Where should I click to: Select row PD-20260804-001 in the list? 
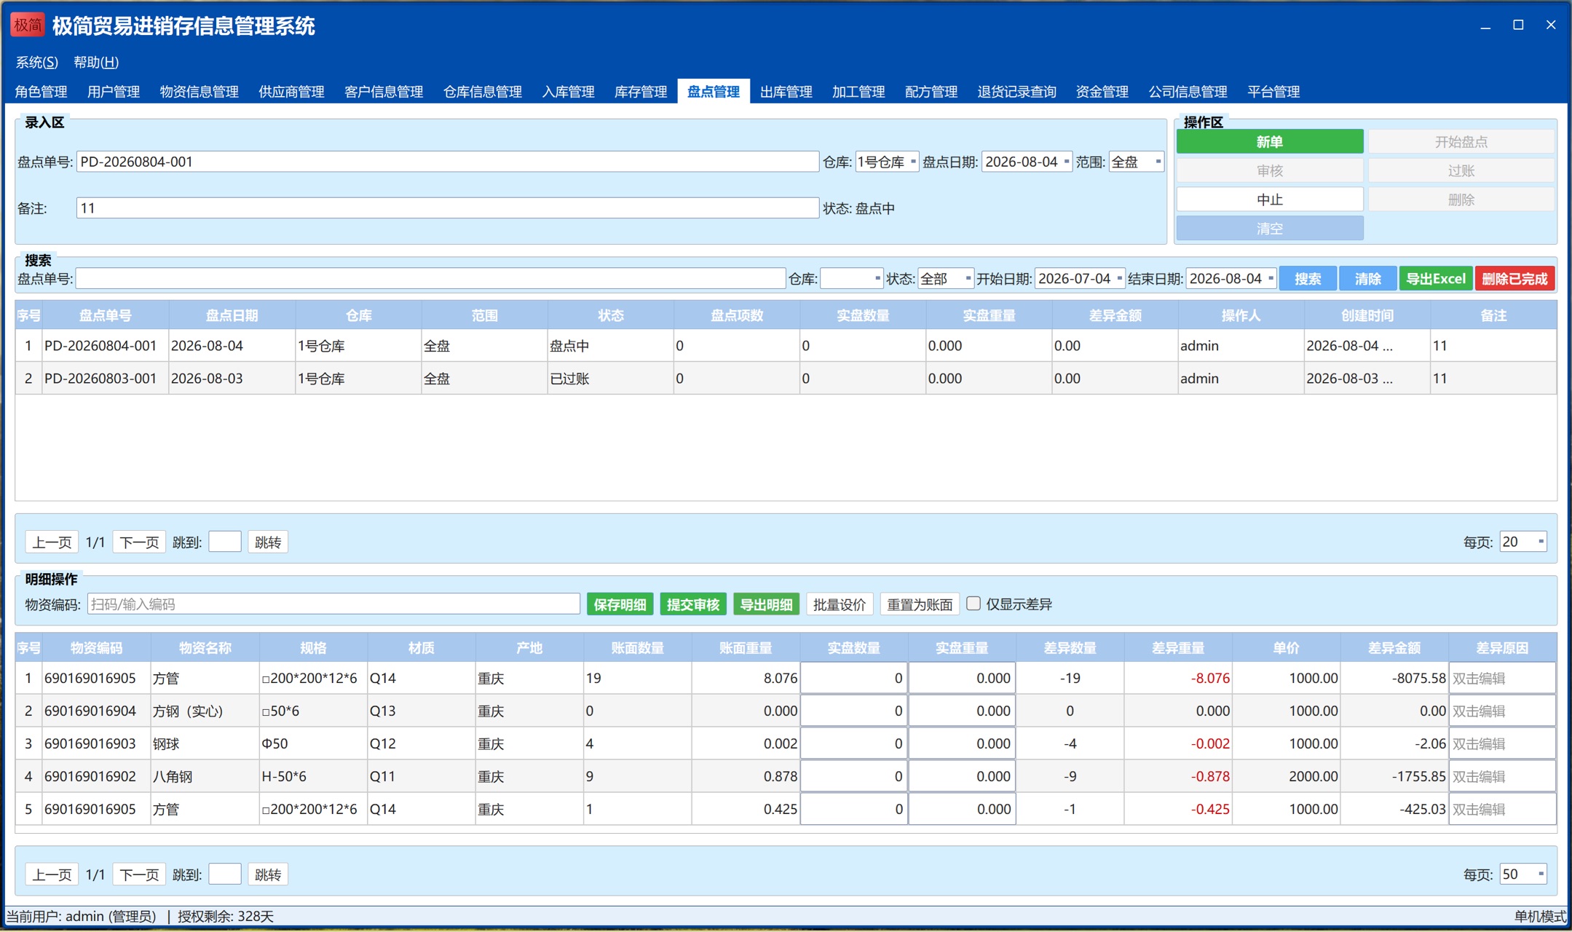786,346
